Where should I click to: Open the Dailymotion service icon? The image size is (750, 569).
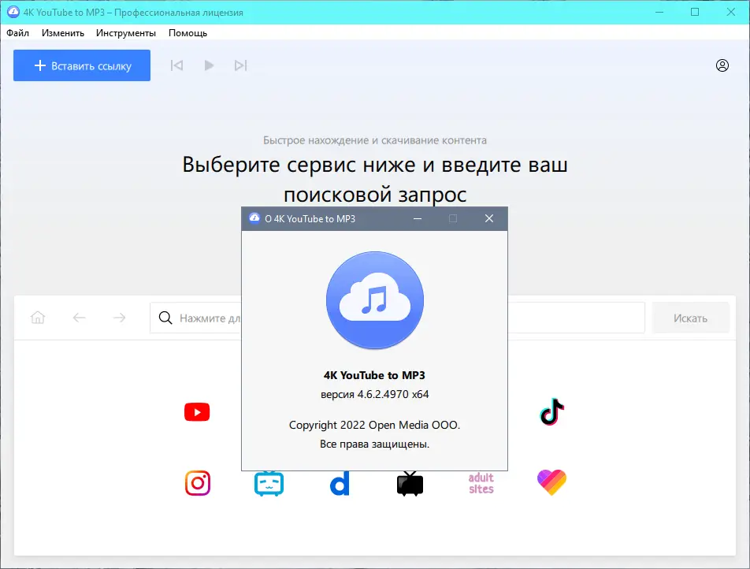coord(340,483)
